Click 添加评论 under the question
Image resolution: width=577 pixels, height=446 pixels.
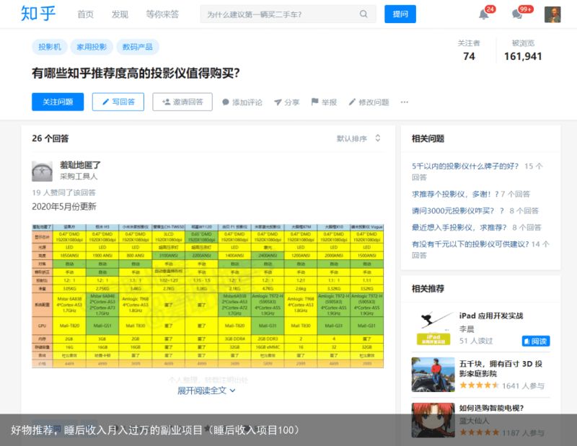pyautogui.click(x=242, y=102)
